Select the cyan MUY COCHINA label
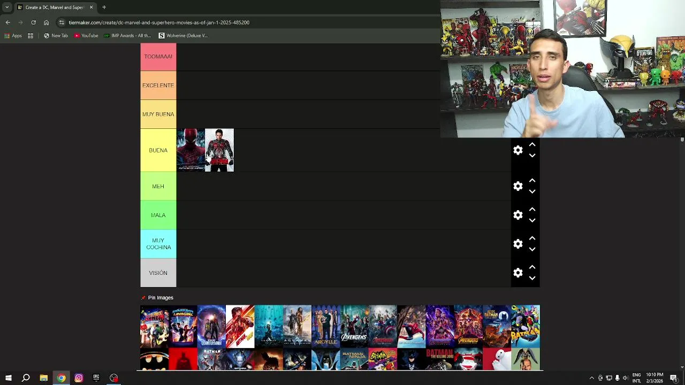 [158, 244]
